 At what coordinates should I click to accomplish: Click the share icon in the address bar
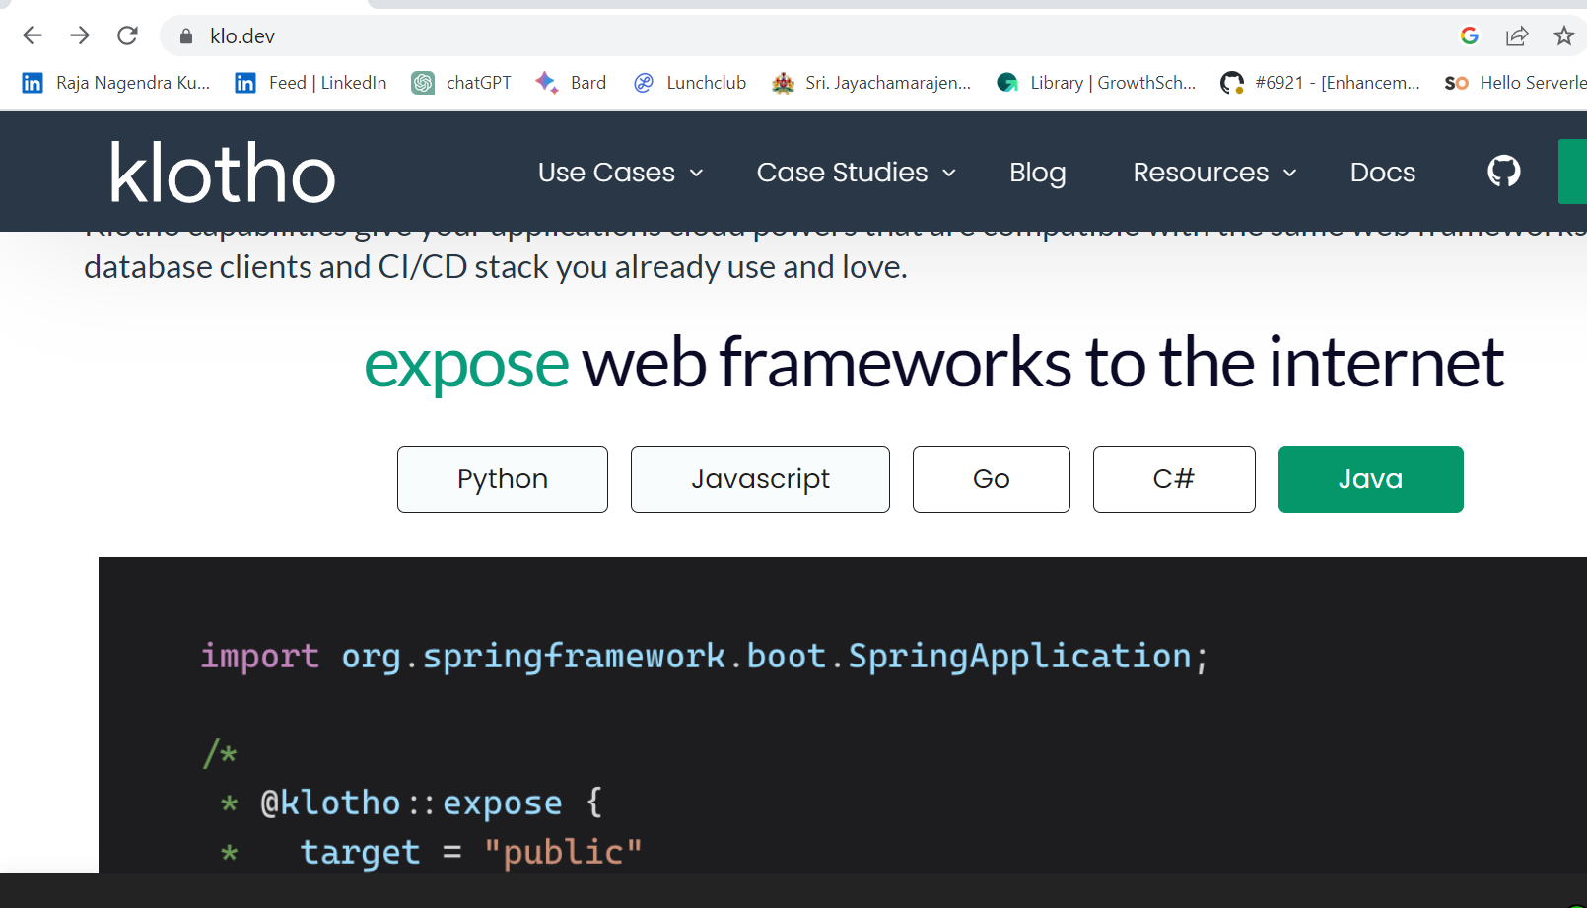click(x=1516, y=35)
